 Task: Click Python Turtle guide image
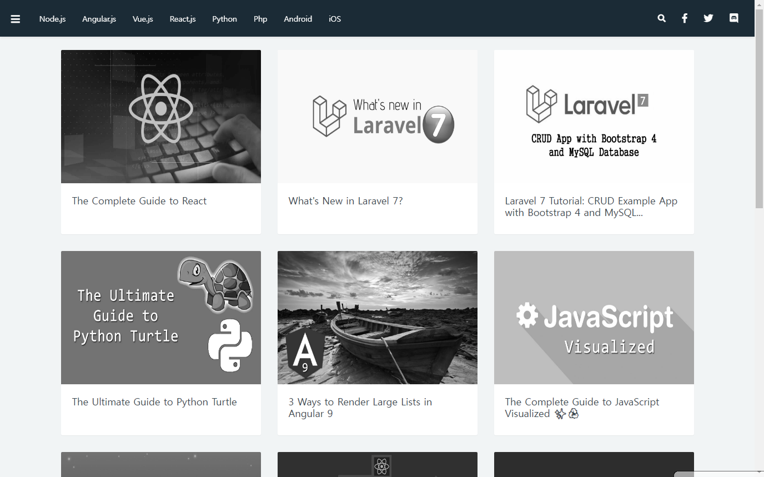tap(161, 318)
